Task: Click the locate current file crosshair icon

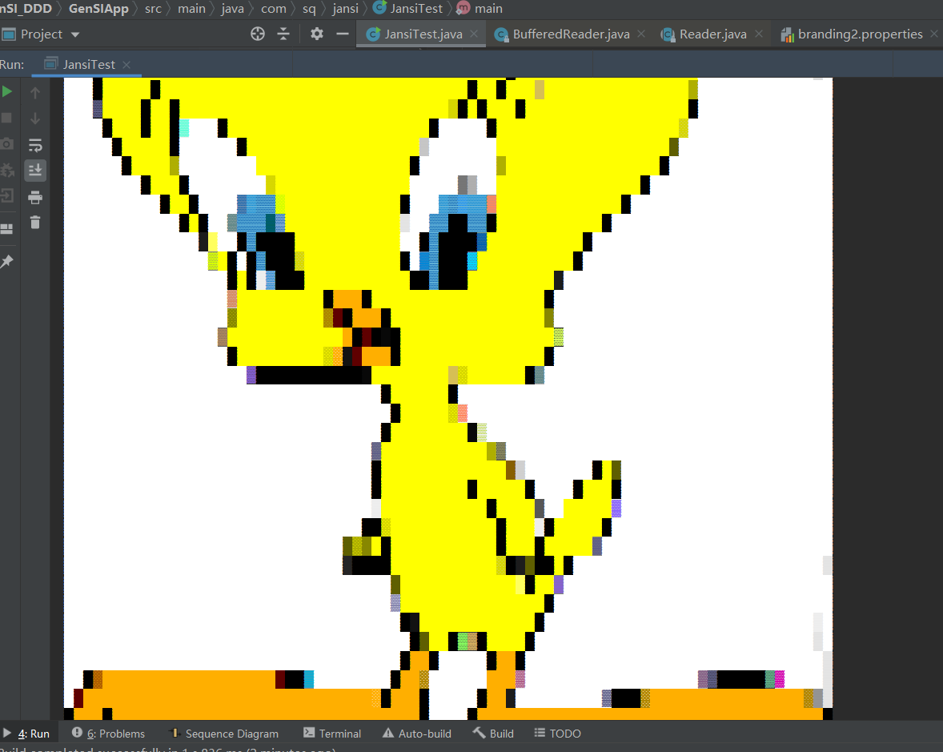Action: point(258,34)
